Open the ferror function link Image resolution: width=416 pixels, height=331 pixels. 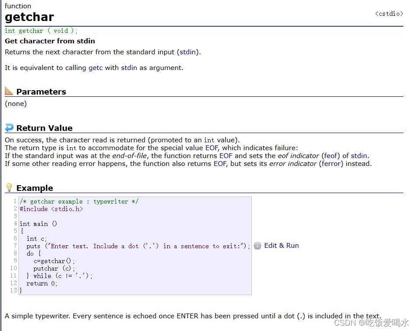(331, 164)
